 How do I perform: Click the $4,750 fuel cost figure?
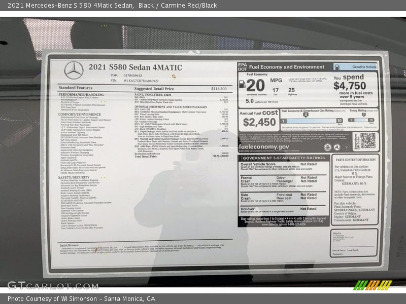[350, 86]
